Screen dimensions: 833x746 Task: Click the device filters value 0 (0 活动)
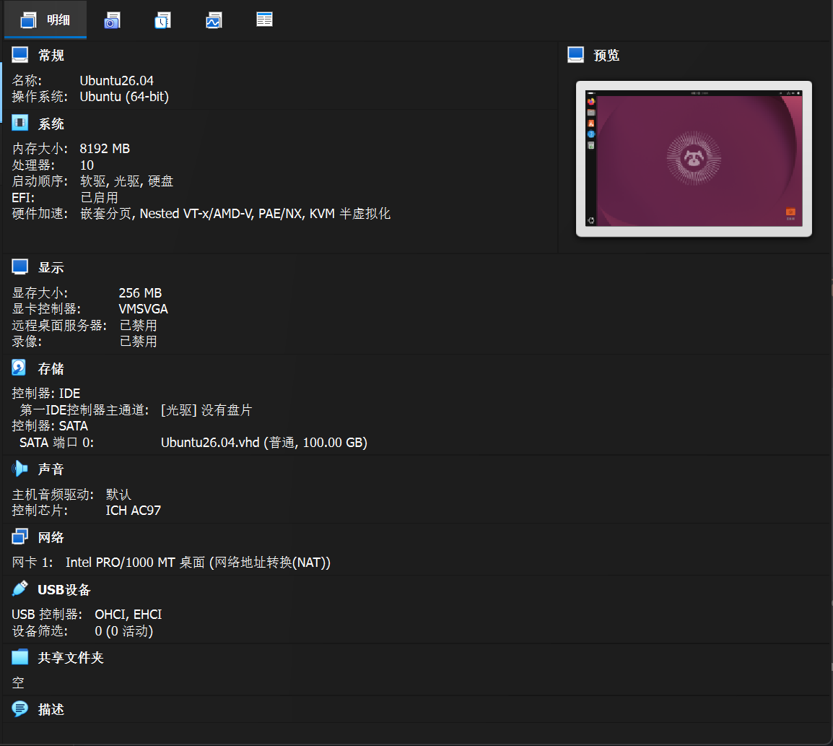tap(123, 631)
